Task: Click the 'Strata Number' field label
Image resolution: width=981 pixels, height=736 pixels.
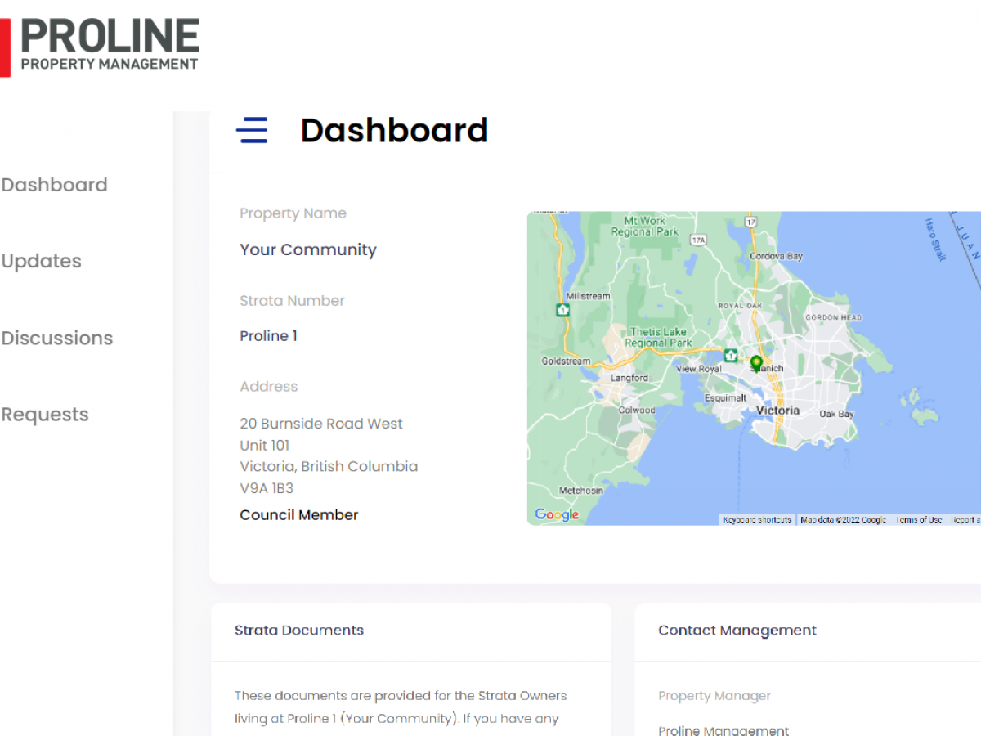Action: [292, 301]
